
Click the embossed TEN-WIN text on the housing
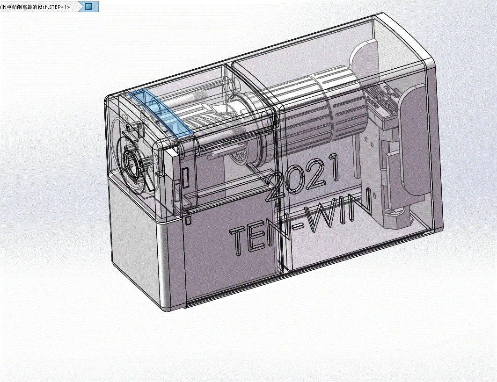(300, 221)
